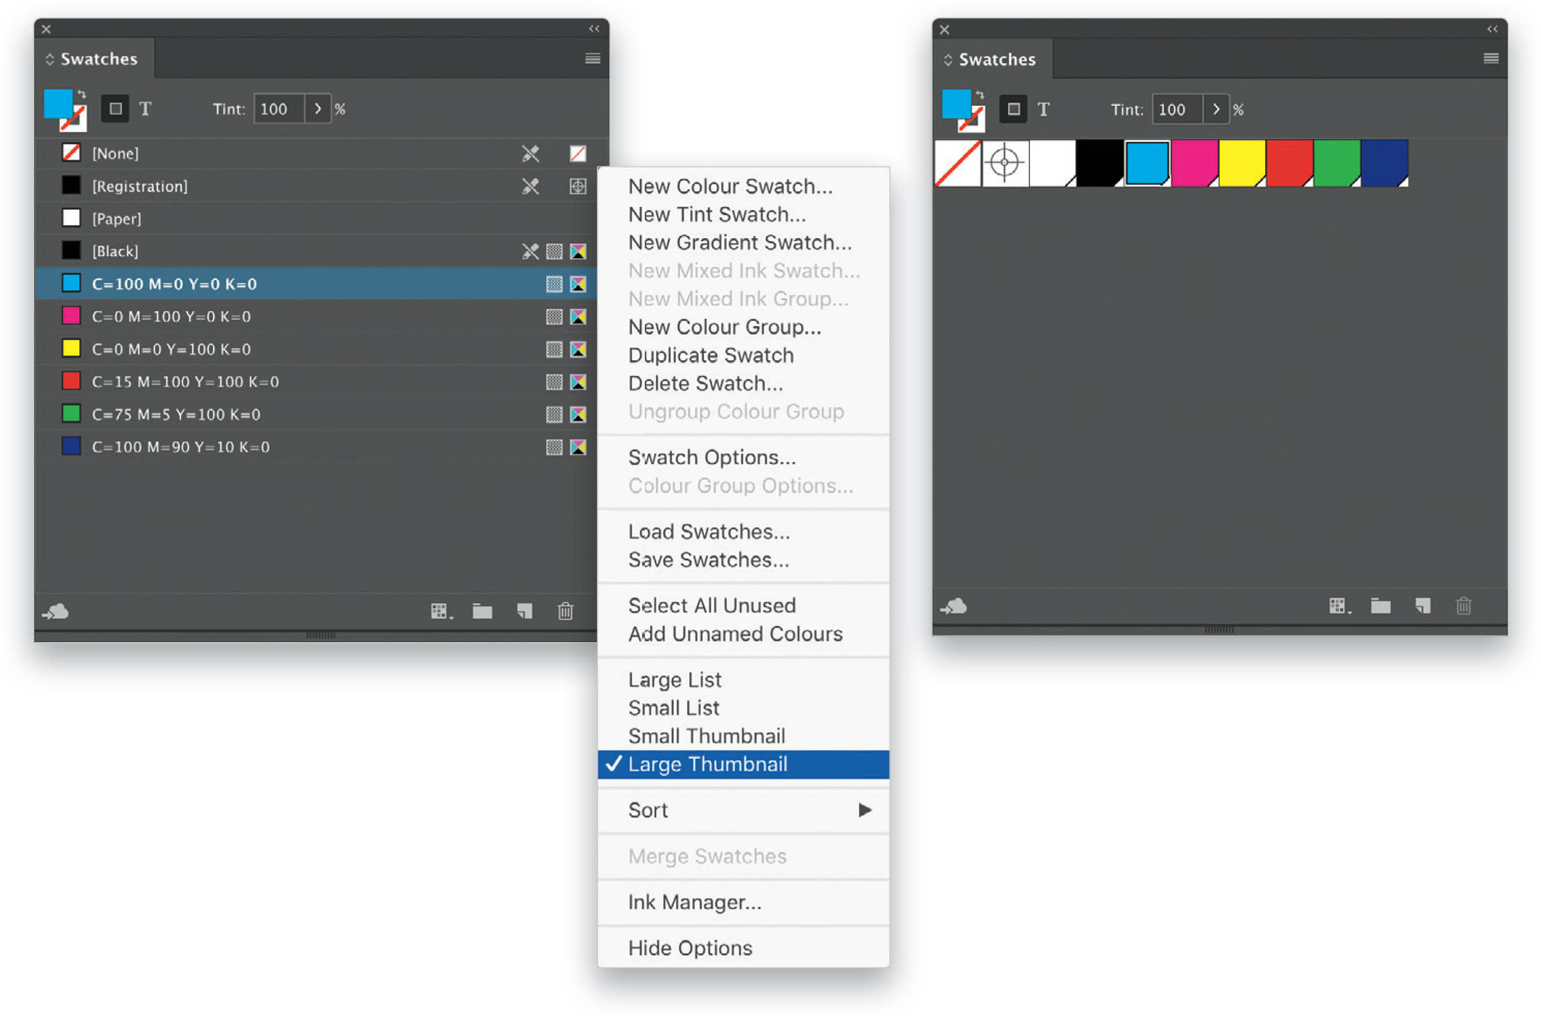
Task: Toggle formatting affects container in left panel
Action: tap(115, 109)
